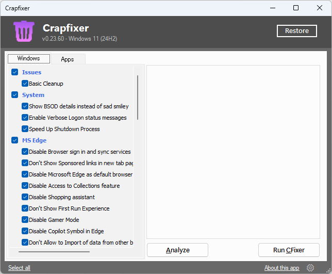Toggle the Basic Cleanup checkbox
332x274 pixels.
tap(25, 84)
